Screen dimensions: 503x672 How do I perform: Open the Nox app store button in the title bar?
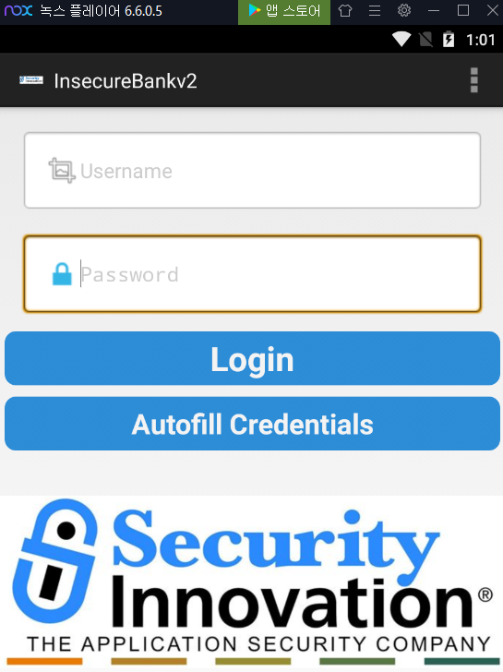284,11
